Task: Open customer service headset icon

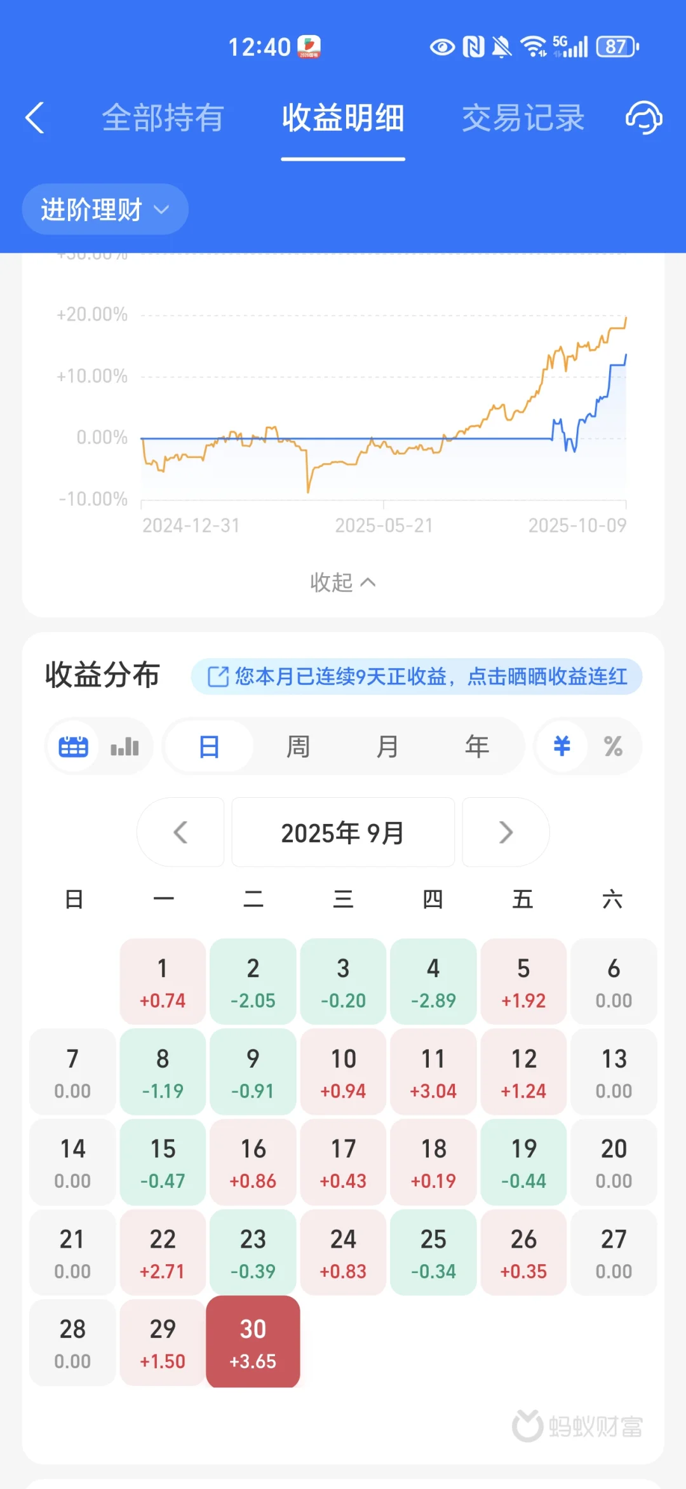Action: pos(644,118)
